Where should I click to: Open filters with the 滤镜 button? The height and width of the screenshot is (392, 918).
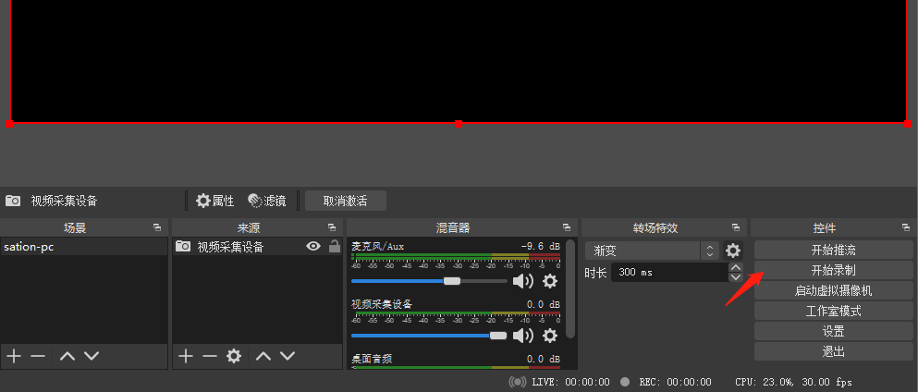point(267,201)
